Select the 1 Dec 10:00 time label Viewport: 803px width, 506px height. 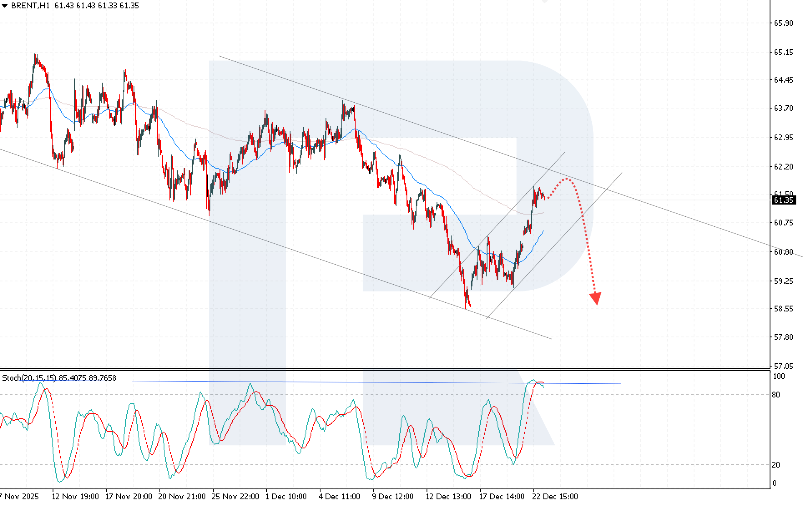pos(286,496)
